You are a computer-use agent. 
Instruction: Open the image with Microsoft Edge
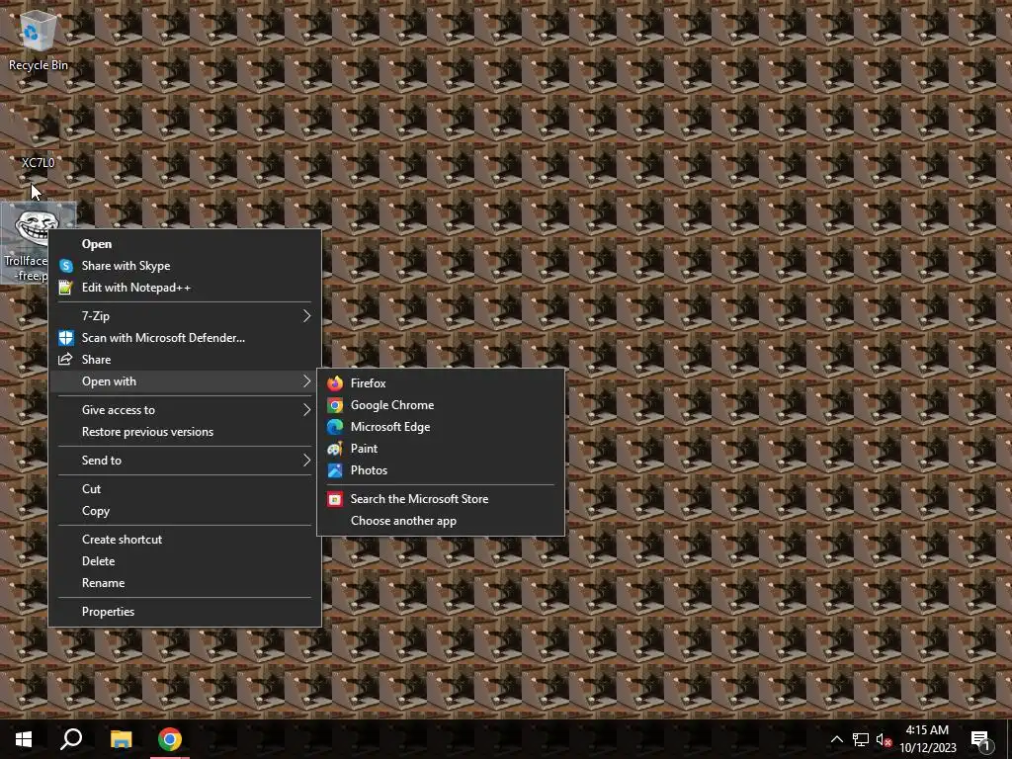[441, 427]
